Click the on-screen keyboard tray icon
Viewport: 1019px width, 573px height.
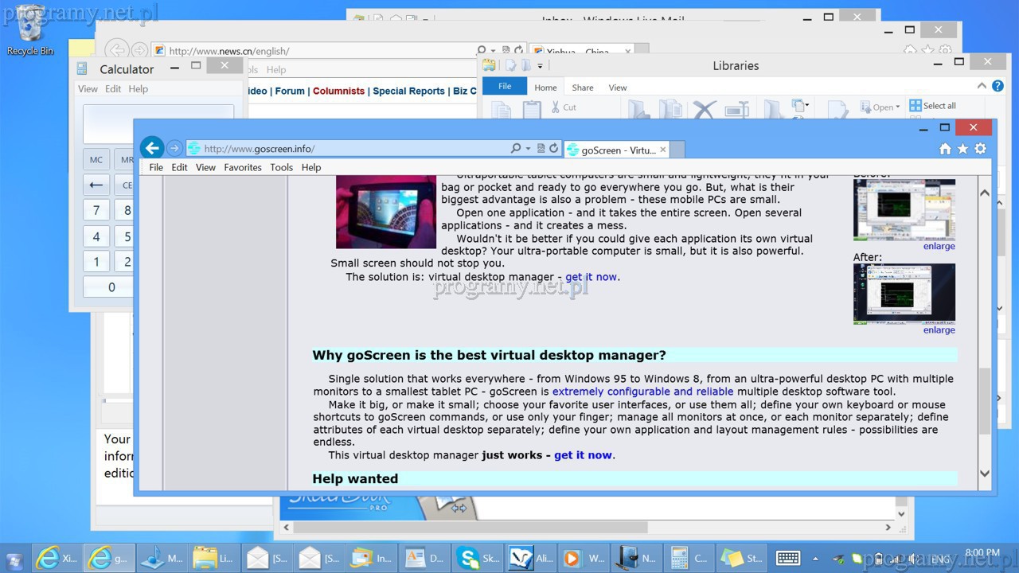[787, 558]
